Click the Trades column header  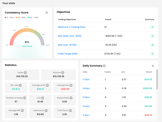(108, 72)
